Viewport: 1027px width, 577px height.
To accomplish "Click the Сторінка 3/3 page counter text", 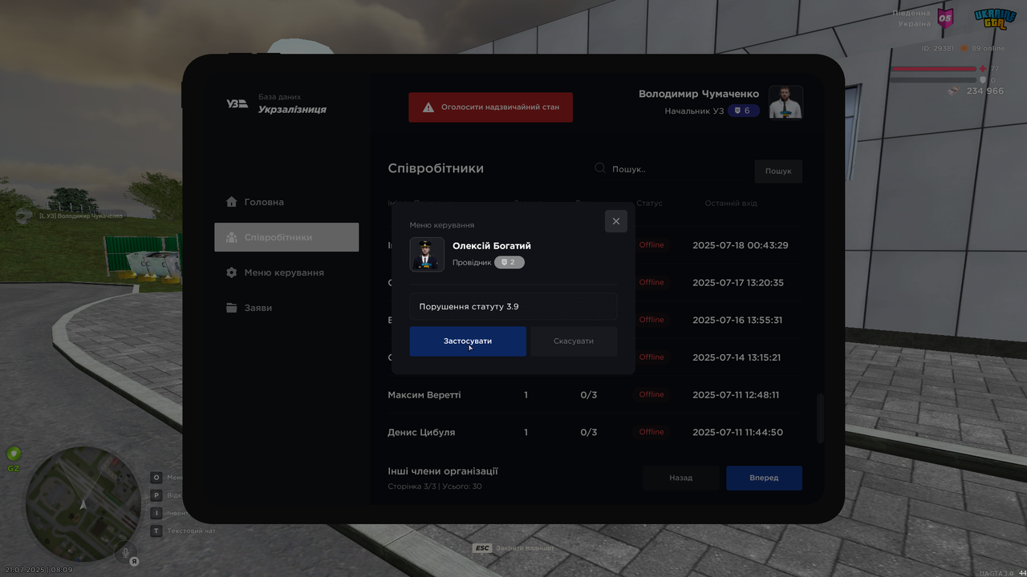I will 435,486.
